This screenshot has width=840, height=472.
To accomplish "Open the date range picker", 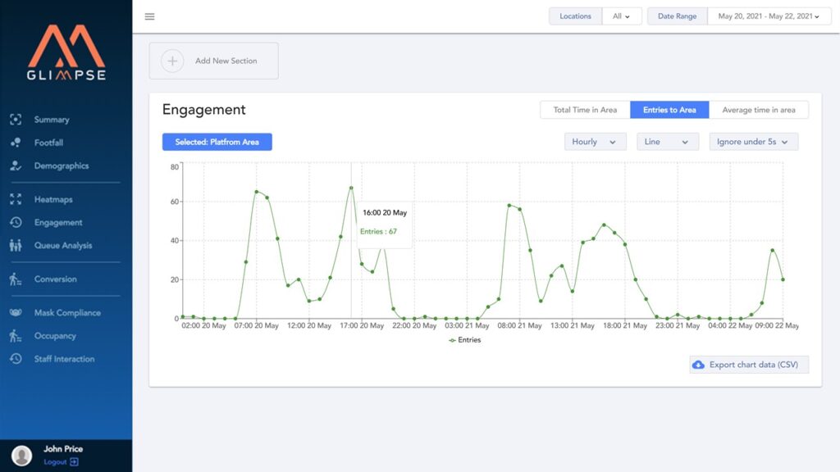I will (x=769, y=16).
